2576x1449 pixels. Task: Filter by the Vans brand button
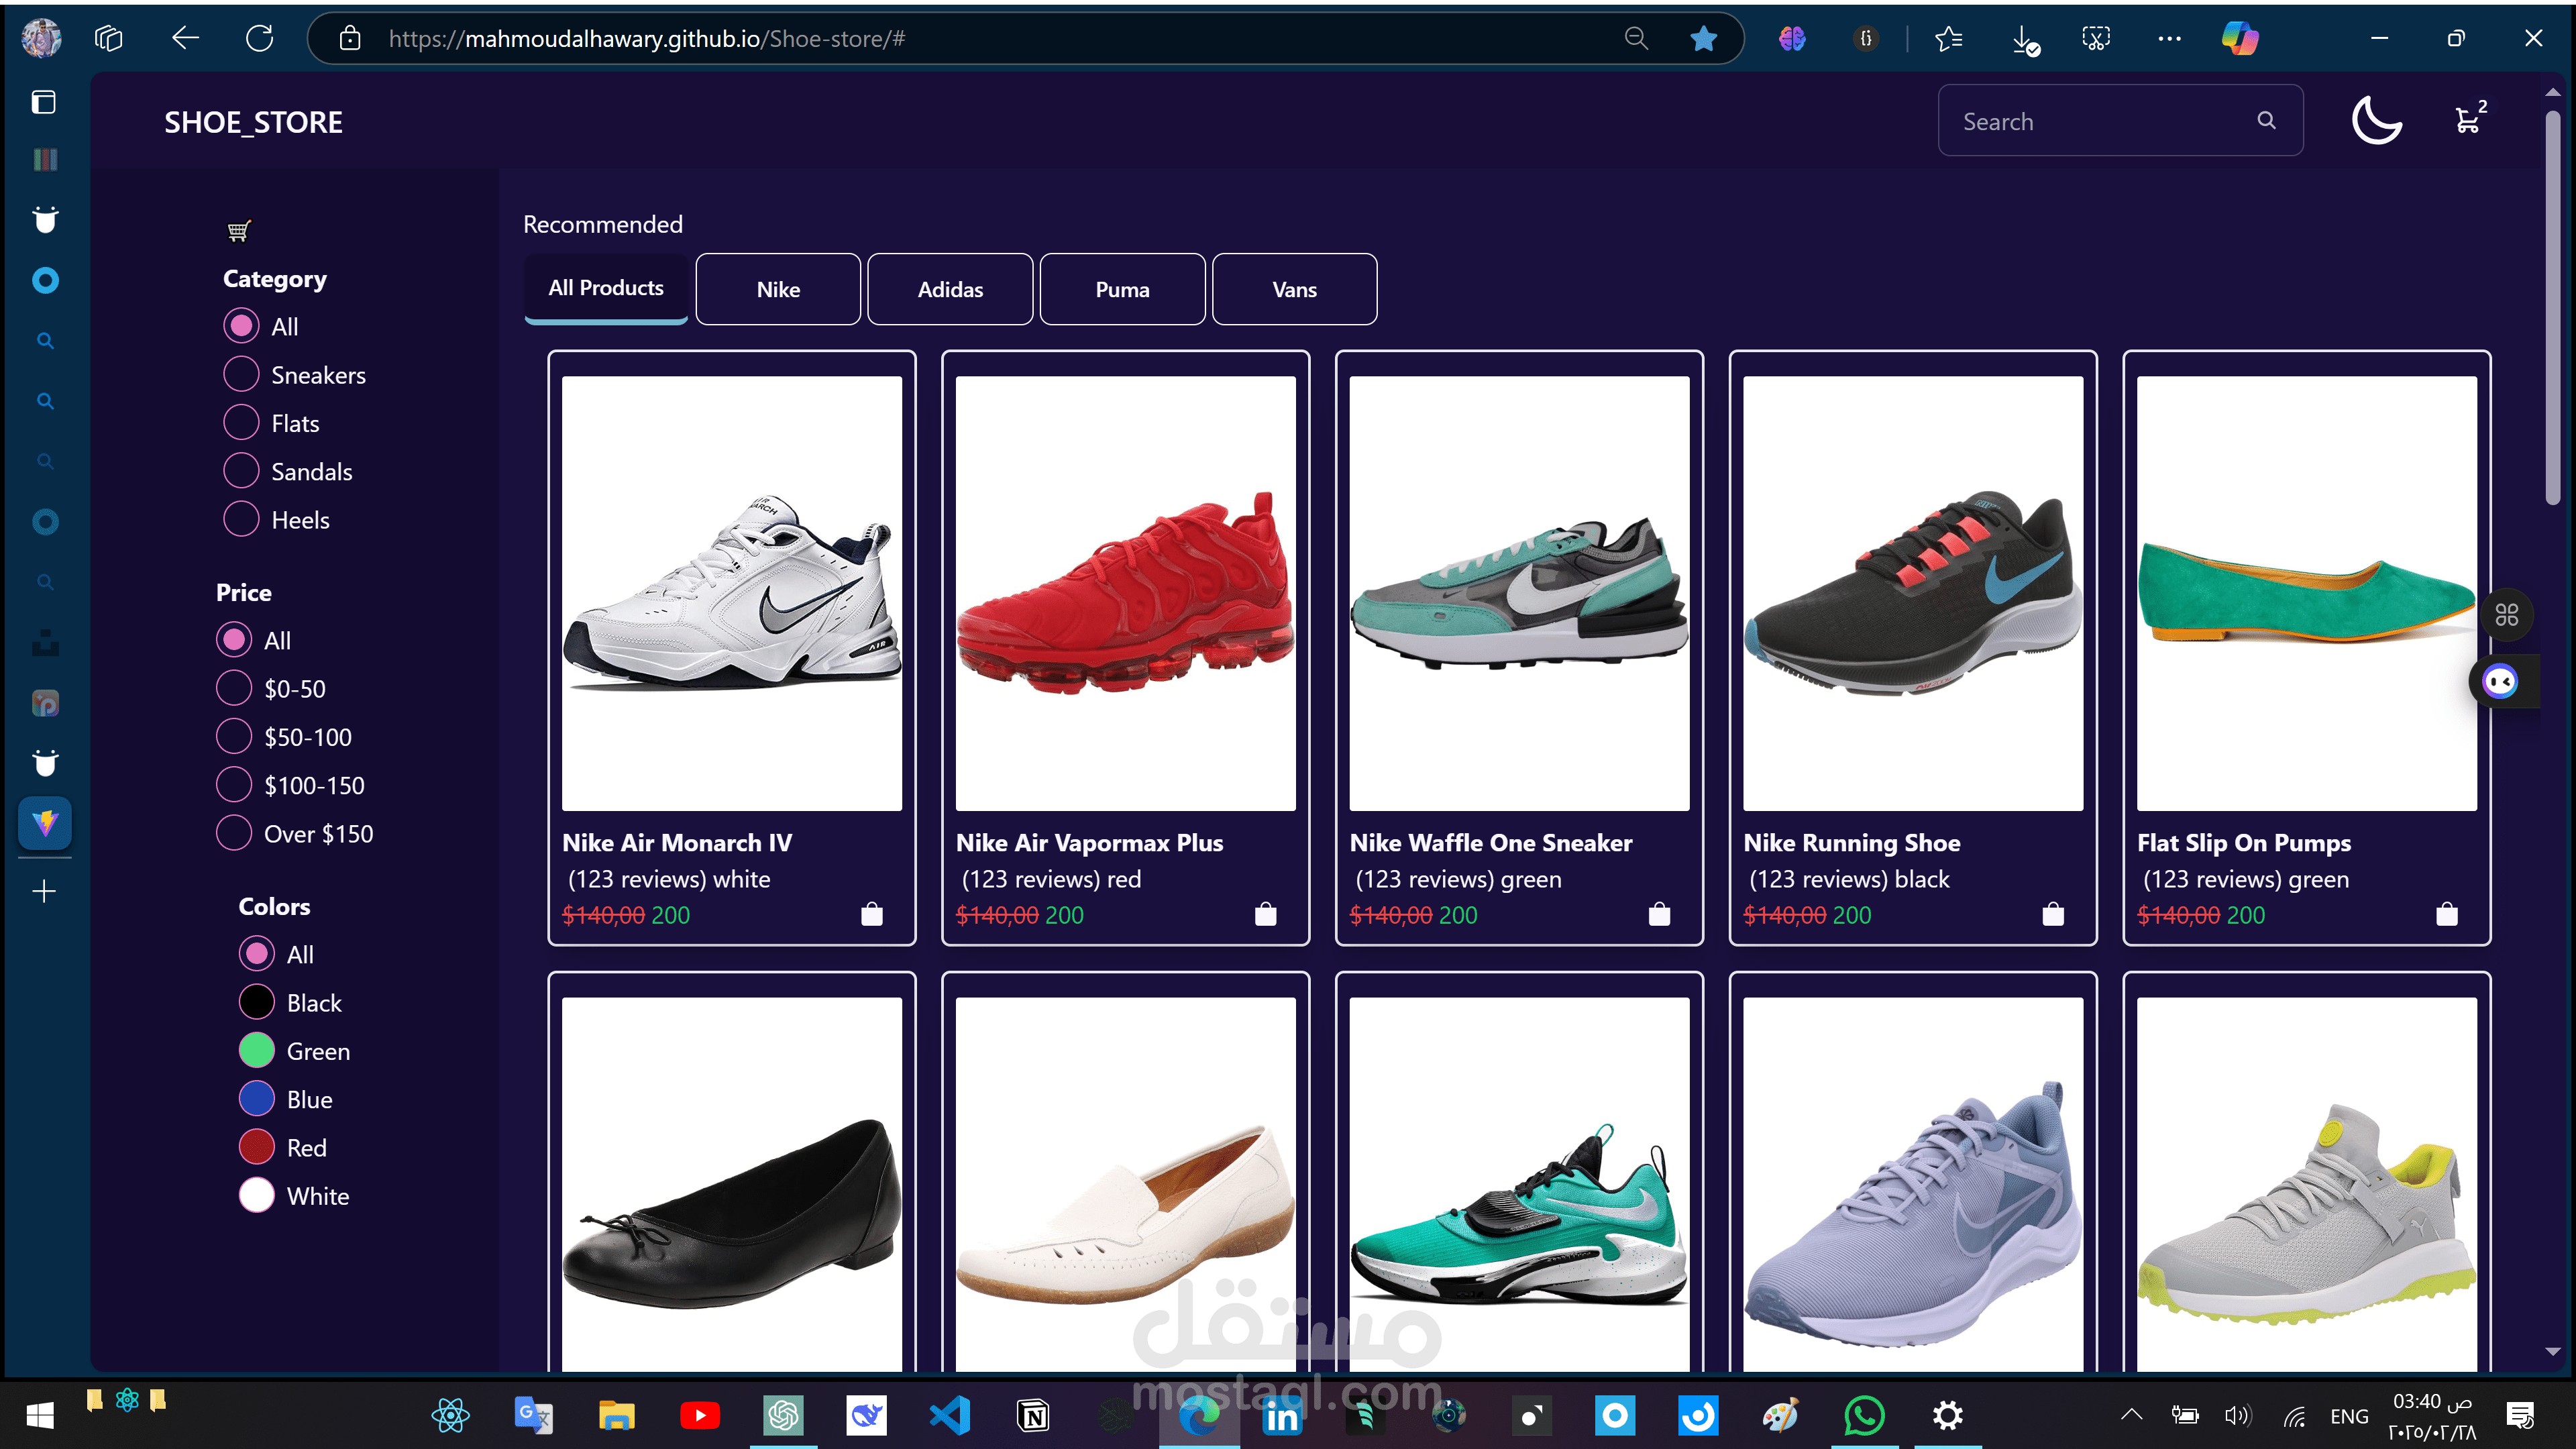point(1294,289)
